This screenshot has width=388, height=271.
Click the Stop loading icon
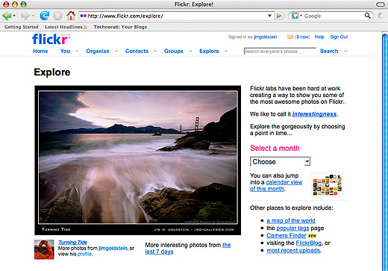57,16
